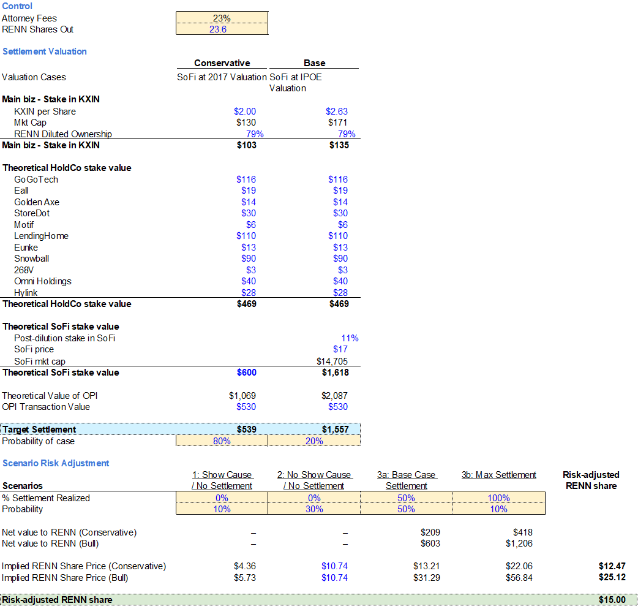
Task: Select the 100% Settlement Realized input cell
Action: [499, 498]
